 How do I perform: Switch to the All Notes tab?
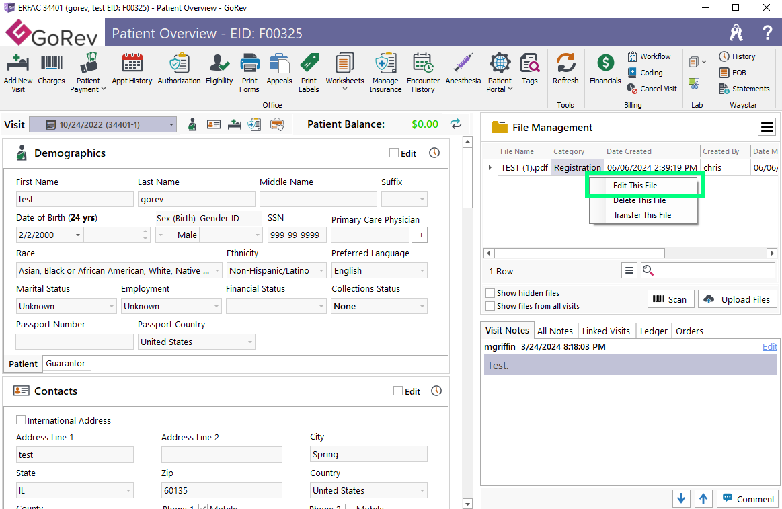click(x=555, y=331)
